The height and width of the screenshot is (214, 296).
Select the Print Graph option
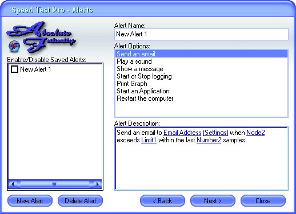click(x=201, y=84)
